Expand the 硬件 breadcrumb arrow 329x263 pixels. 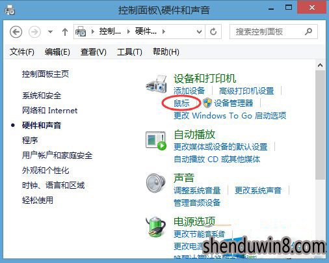[x=164, y=32]
